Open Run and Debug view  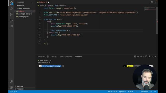[x=11, y=21]
